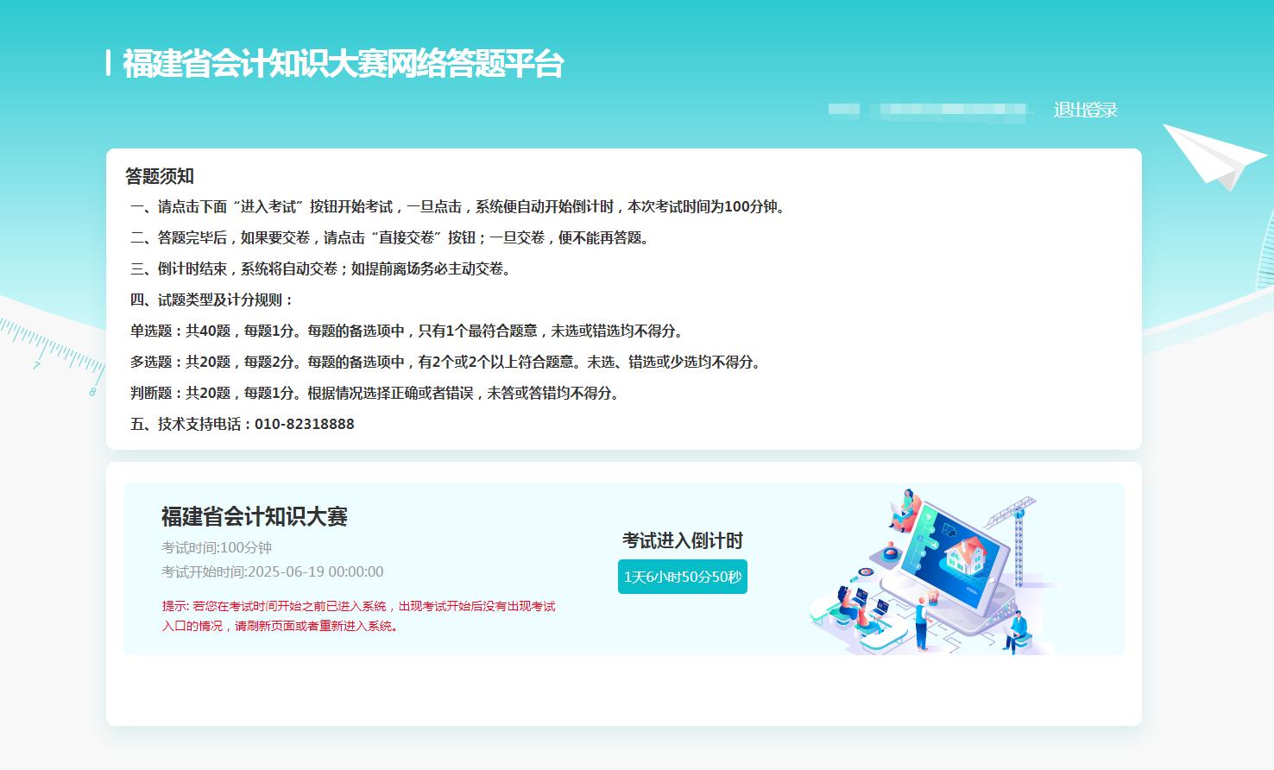Click the woman sitting atop the tablet
The width and height of the screenshot is (1274, 770).
click(x=905, y=509)
